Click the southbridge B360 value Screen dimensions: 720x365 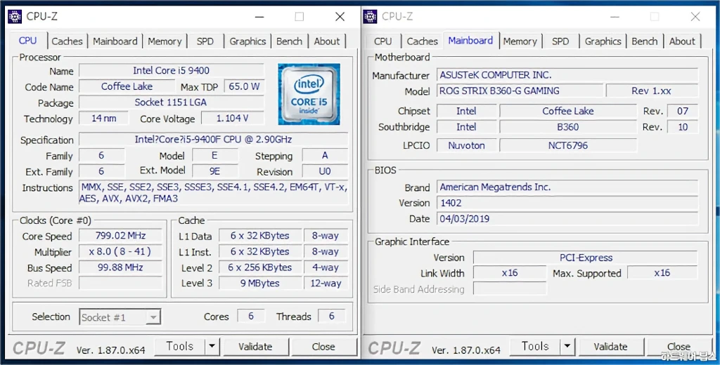[x=568, y=127]
